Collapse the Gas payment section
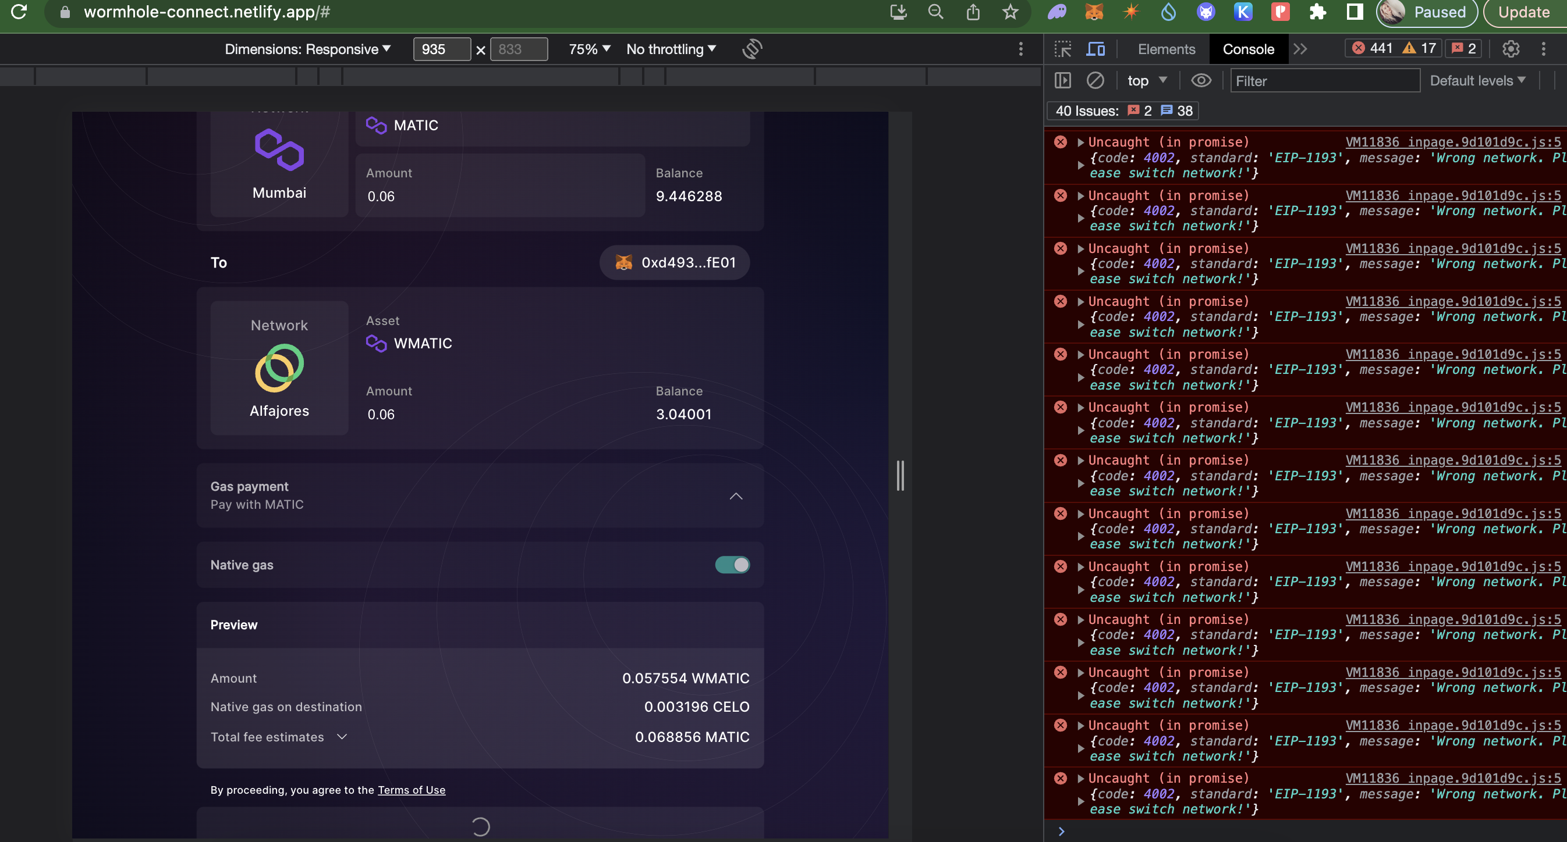 coord(737,496)
